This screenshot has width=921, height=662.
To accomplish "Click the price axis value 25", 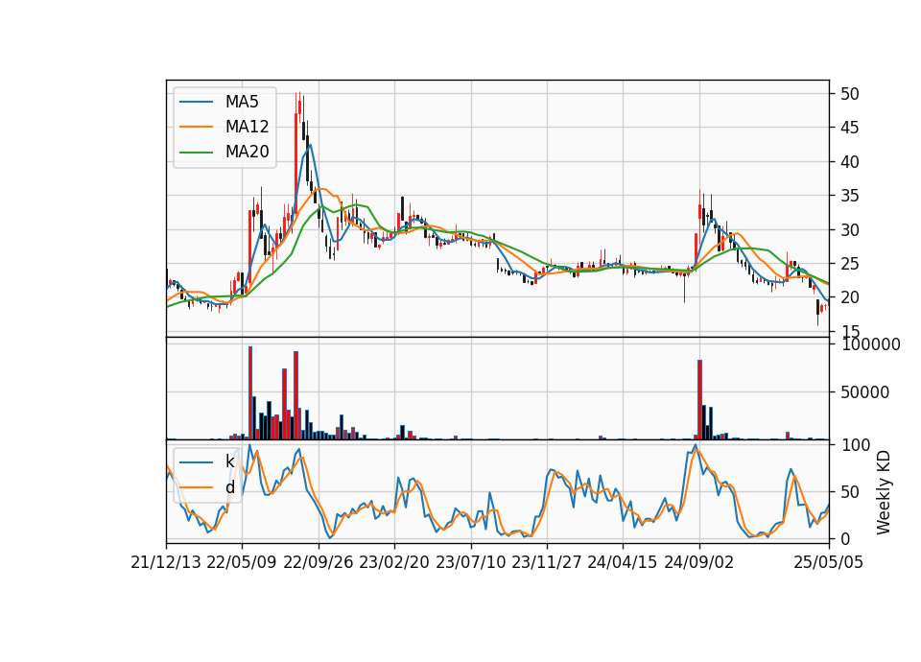I will click(849, 264).
